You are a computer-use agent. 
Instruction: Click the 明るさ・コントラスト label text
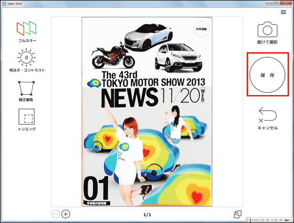coord(27,70)
